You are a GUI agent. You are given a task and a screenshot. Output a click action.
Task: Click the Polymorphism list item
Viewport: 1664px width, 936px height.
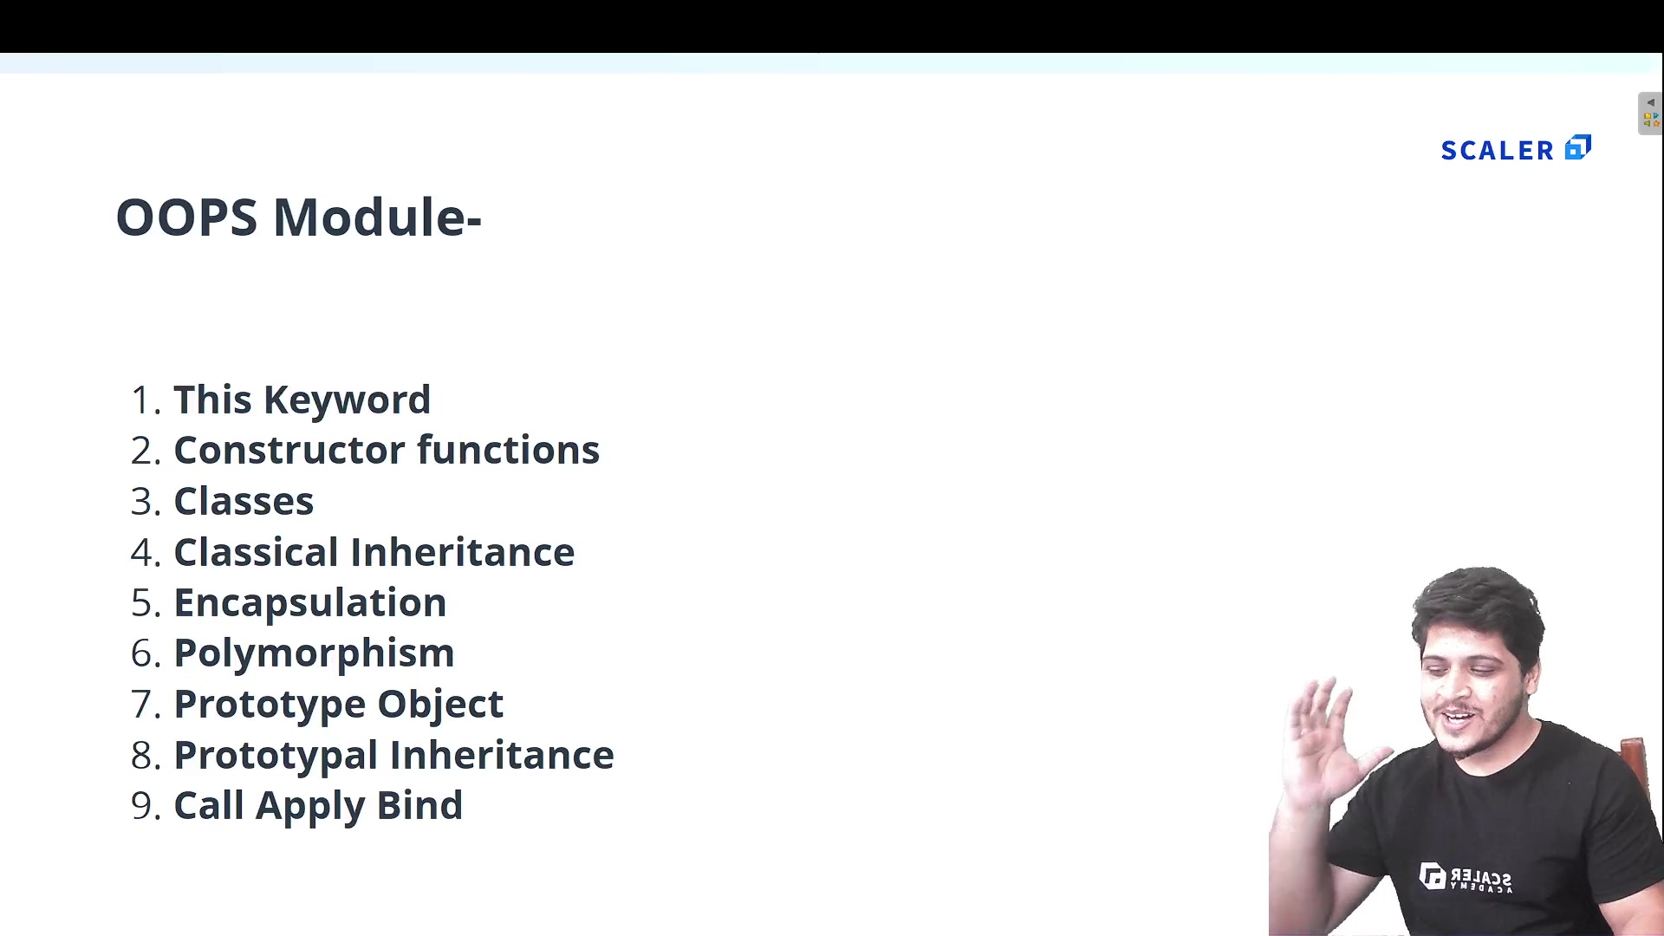click(315, 653)
